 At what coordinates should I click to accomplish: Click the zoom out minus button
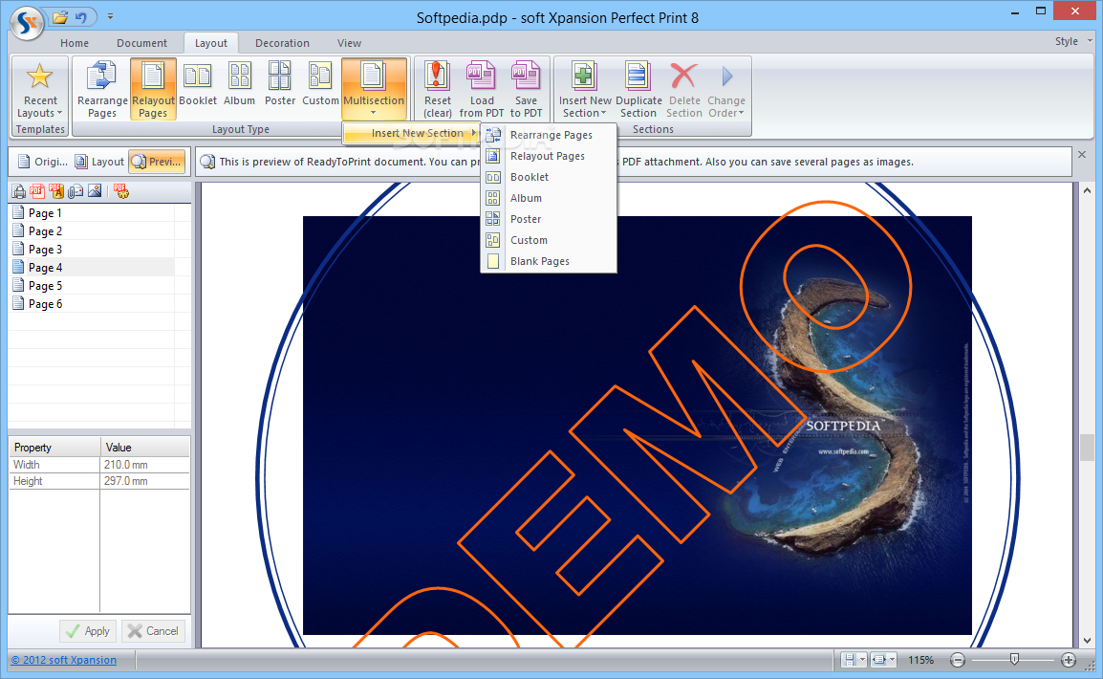tap(958, 660)
